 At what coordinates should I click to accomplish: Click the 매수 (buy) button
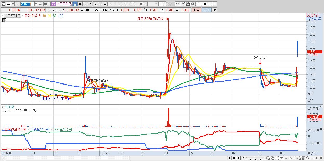(x=197, y=10)
